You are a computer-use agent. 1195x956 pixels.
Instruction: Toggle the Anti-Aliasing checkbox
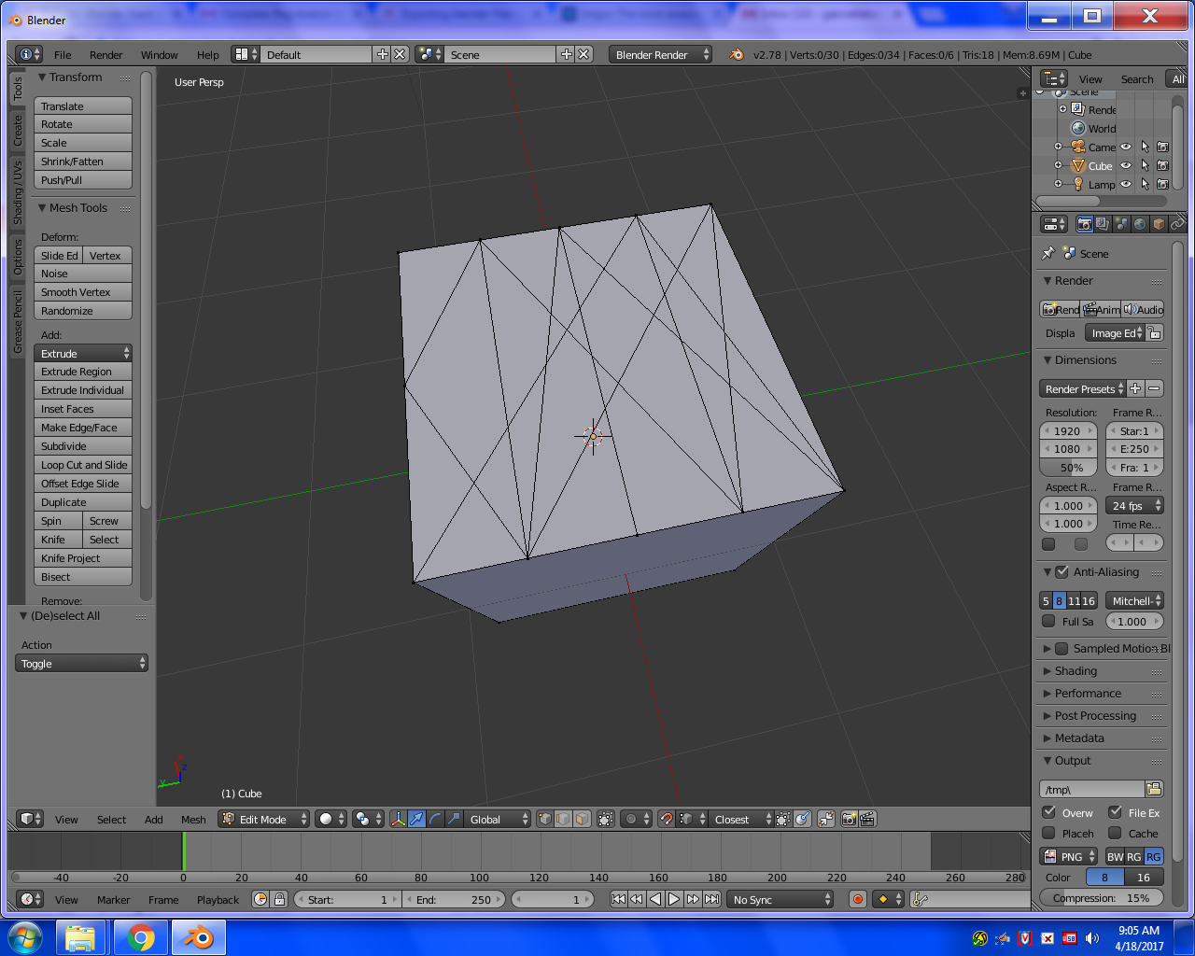coord(1061,571)
